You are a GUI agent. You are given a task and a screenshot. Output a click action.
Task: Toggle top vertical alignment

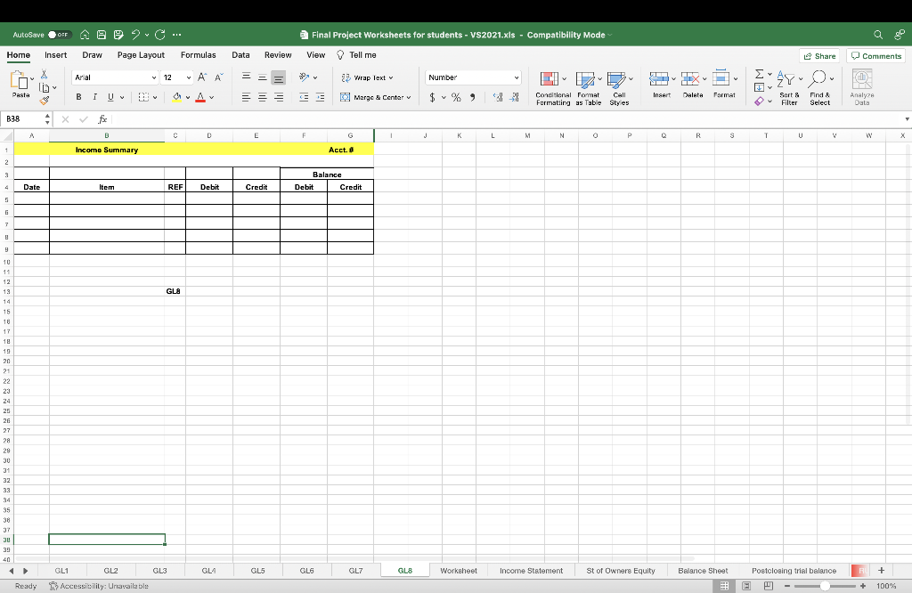pos(246,77)
